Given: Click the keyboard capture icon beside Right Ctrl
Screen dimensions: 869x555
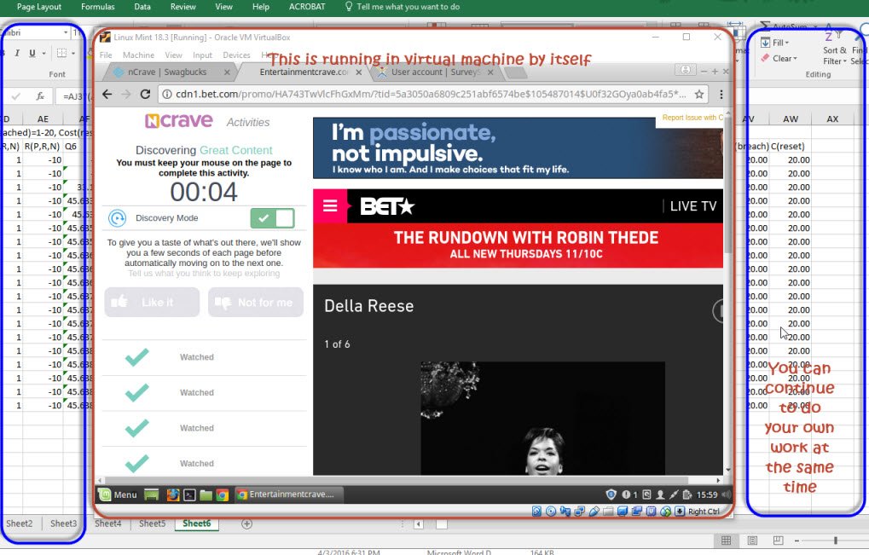Looking at the screenshot, I should [680, 512].
